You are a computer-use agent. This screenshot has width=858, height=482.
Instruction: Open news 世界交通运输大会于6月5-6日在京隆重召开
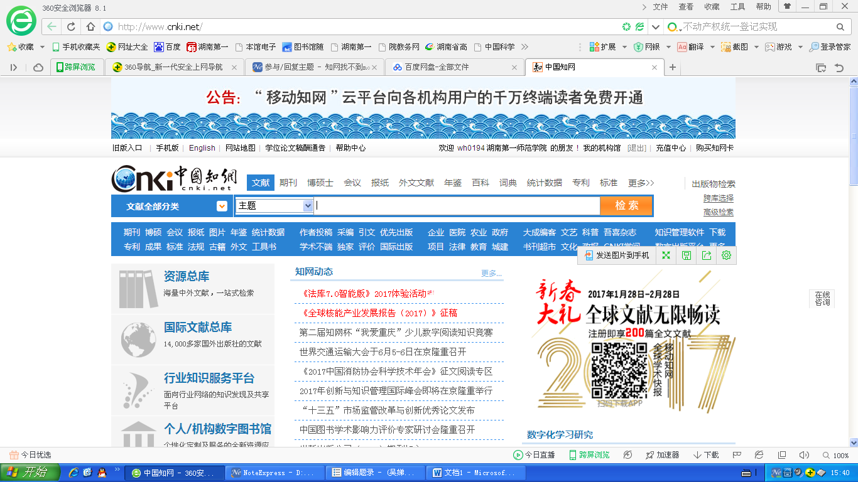tap(383, 351)
